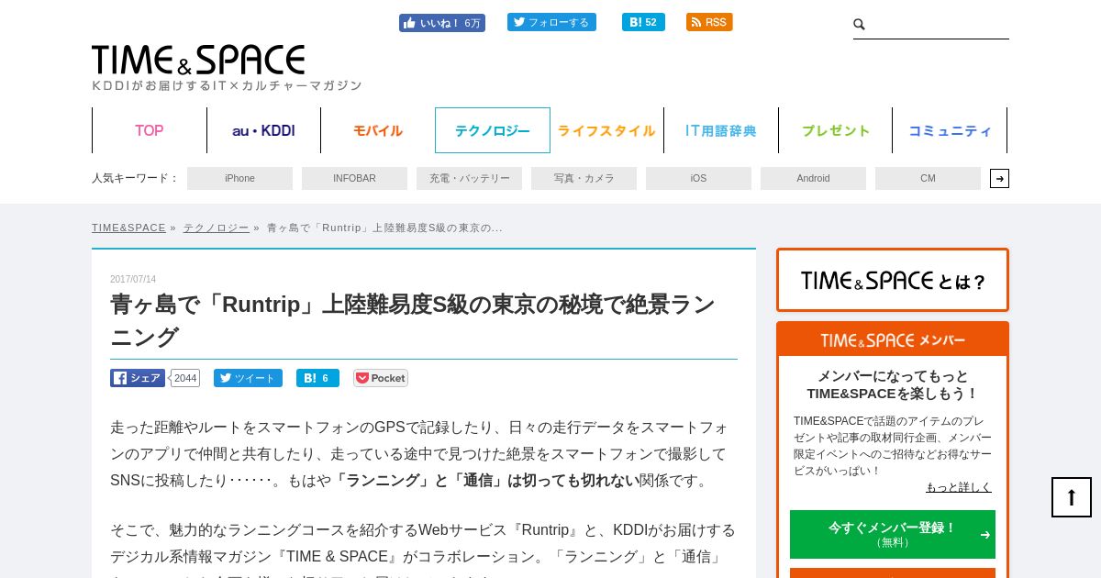Screen dimensions: 1101x578
Task: Click the back-to-top arrow button
Action: point(1072,497)
